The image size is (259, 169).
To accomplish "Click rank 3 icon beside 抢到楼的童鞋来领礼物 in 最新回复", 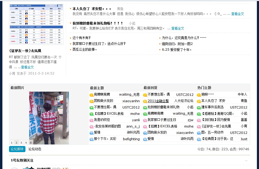I will pos(145,108).
